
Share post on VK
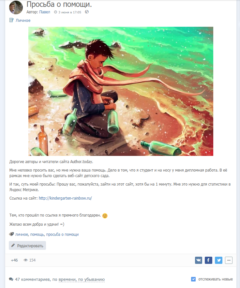[x=199, y=260]
